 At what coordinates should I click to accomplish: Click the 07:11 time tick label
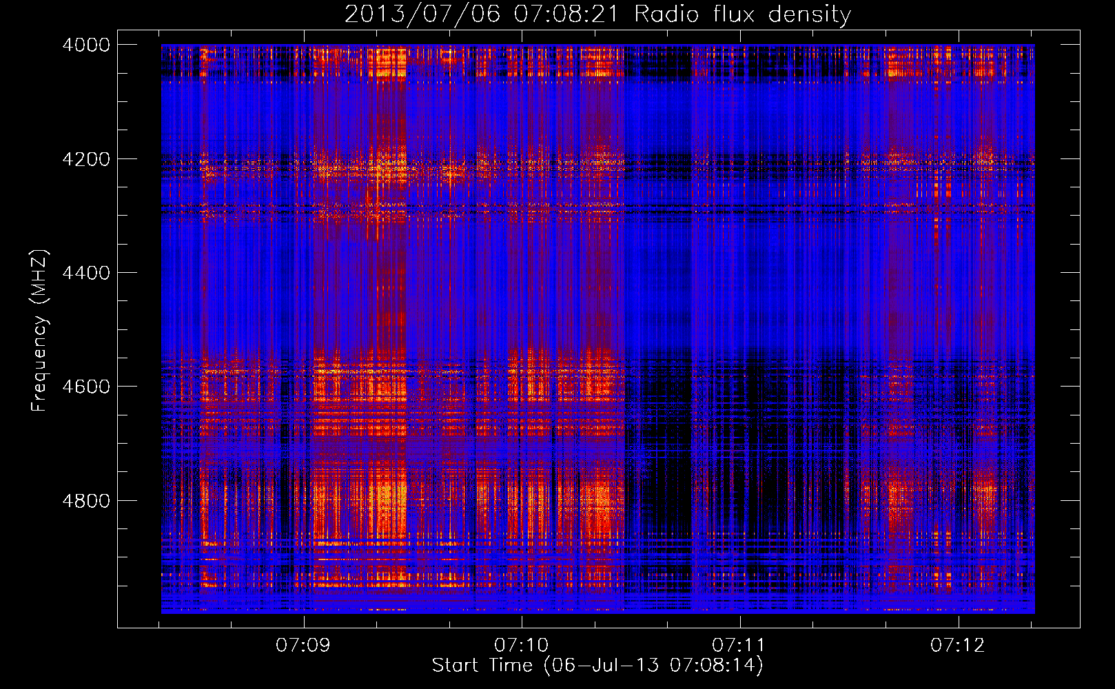[739, 646]
